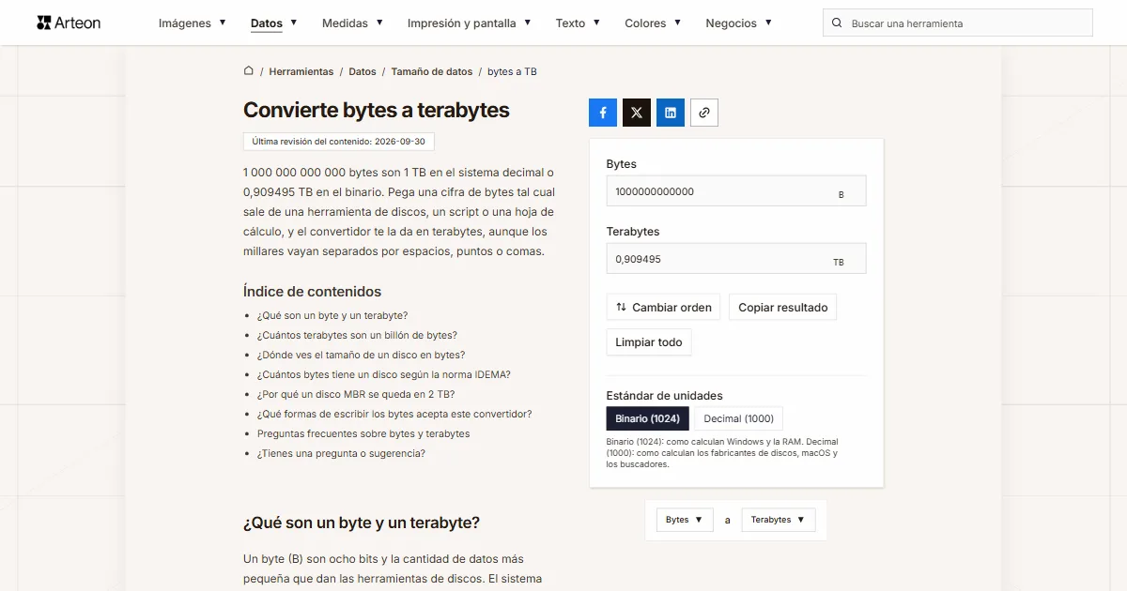Select the Binario (1024) standard

[648, 418]
